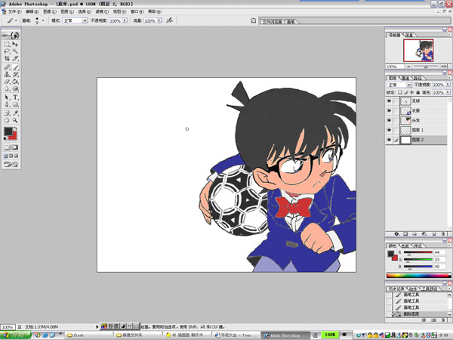This screenshot has height=340, width=453.
Task: Toggle lock transparent pixels checkbox
Action: (x=400, y=92)
